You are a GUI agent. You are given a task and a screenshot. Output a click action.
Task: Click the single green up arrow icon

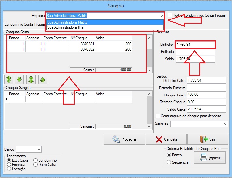tap(42, 79)
